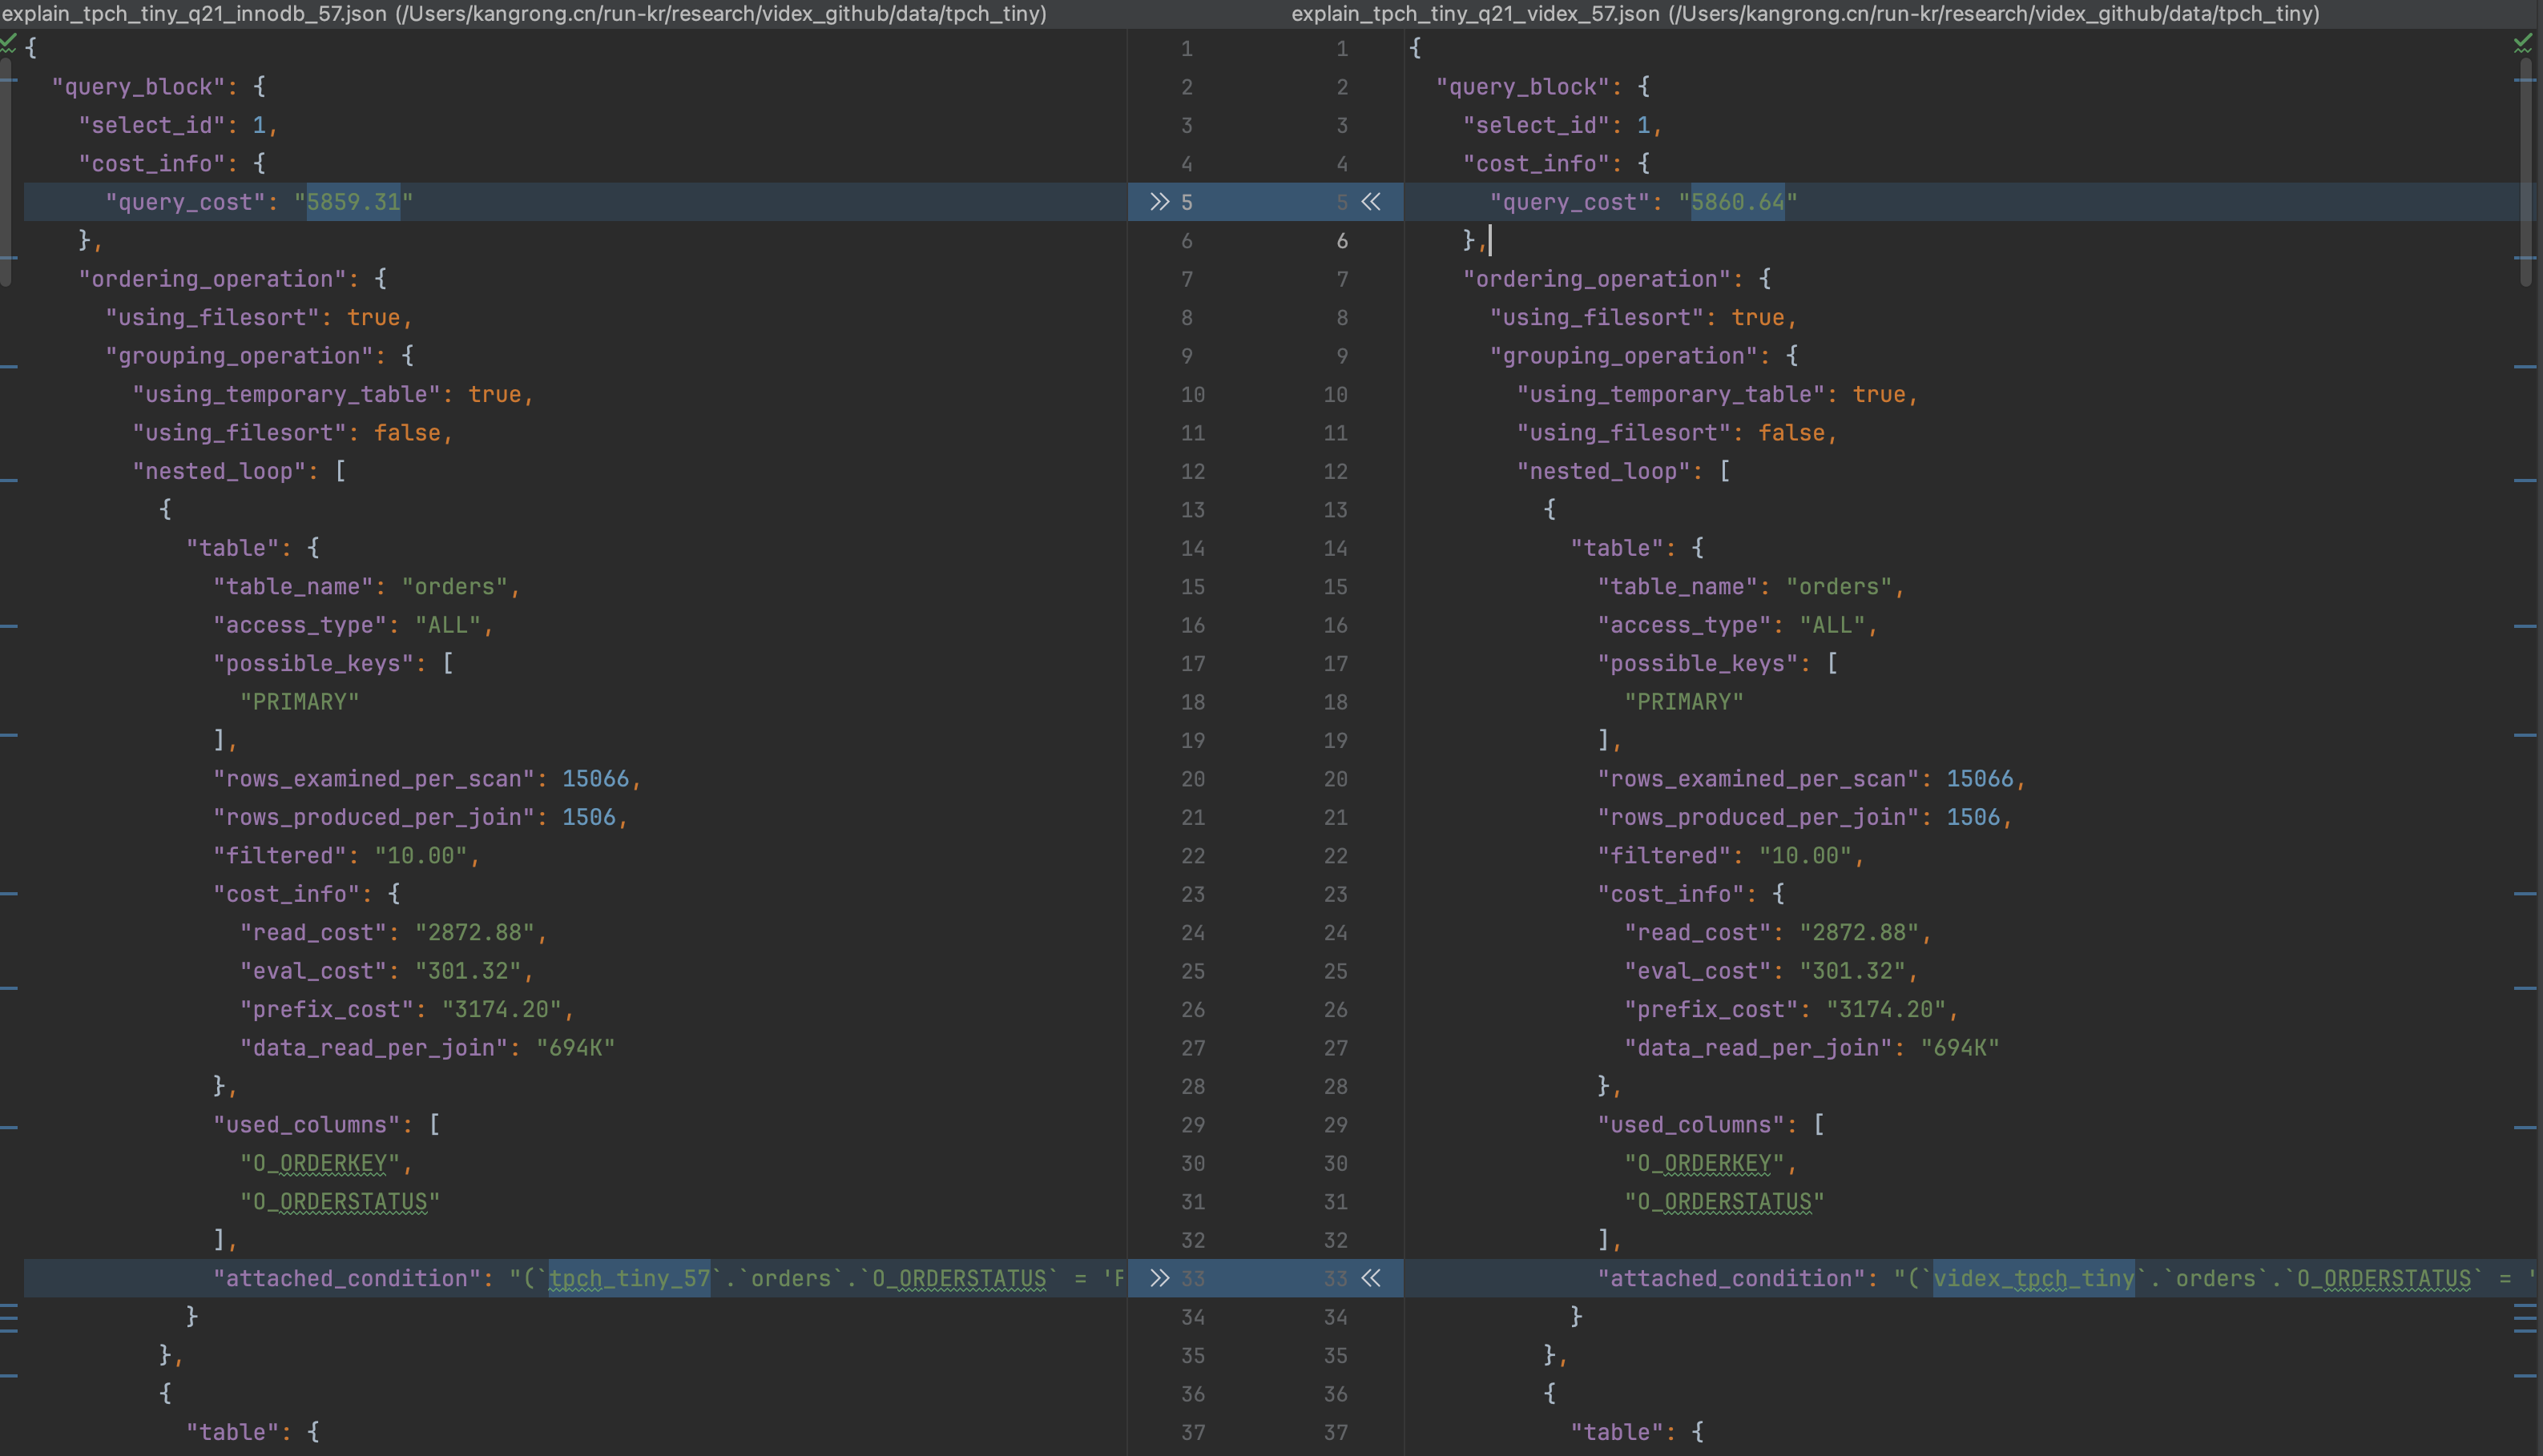Click "PRIMARY" possible key in left pane
Image resolution: width=2543 pixels, height=1456 pixels.
(299, 702)
